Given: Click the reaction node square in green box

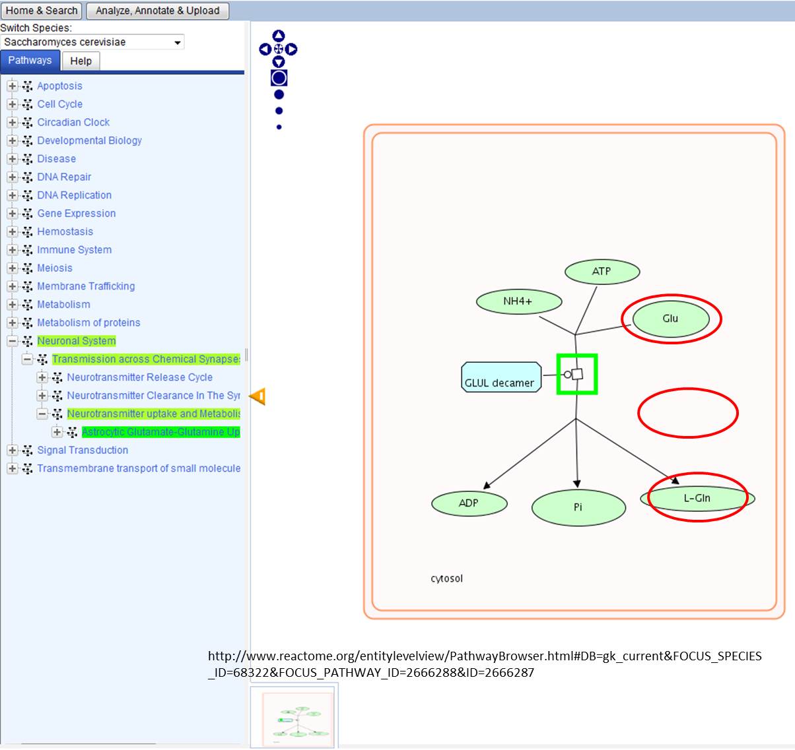Looking at the screenshot, I should coord(577,374).
